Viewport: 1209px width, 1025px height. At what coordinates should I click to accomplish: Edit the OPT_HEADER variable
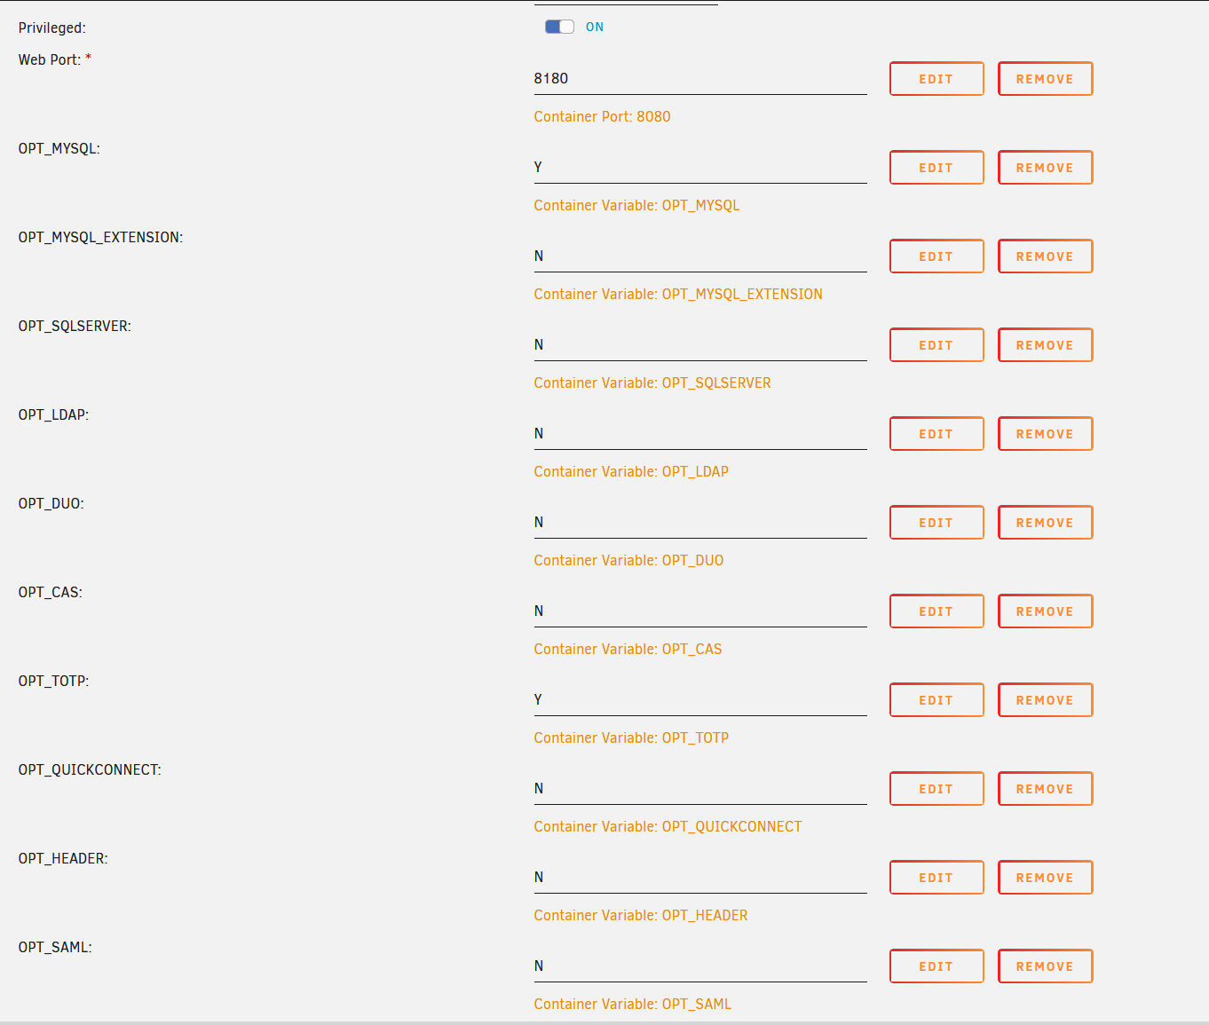tap(936, 878)
